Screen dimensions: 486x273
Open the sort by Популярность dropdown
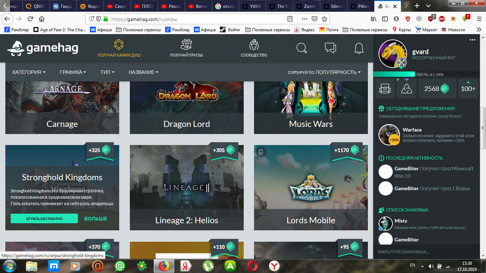tap(324, 72)
